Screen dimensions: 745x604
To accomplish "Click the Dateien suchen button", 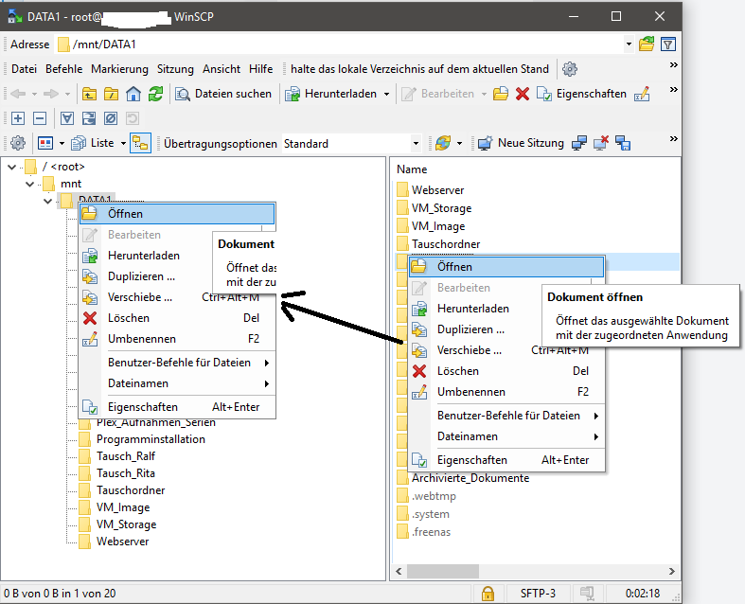I will point(225,94).
